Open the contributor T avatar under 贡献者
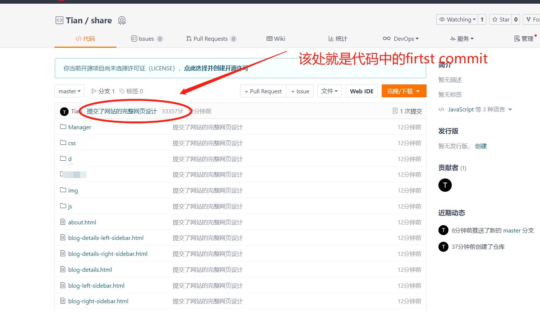Image resolution: width=540 pixels, height=311 pixels. pos(445,185)
